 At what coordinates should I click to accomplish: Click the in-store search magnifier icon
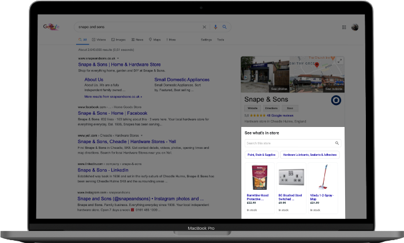click(336, 143)
